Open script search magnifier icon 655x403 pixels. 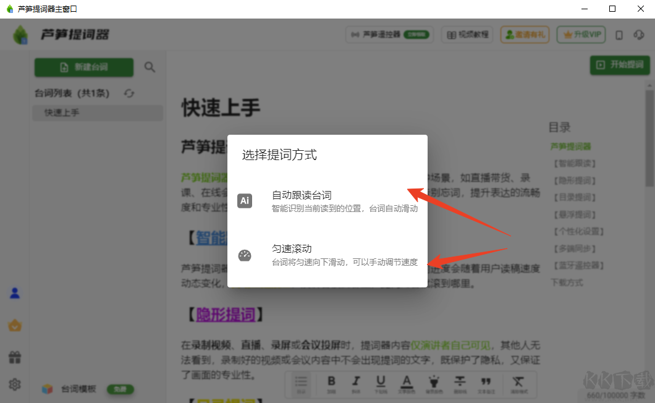coord(150,67)
